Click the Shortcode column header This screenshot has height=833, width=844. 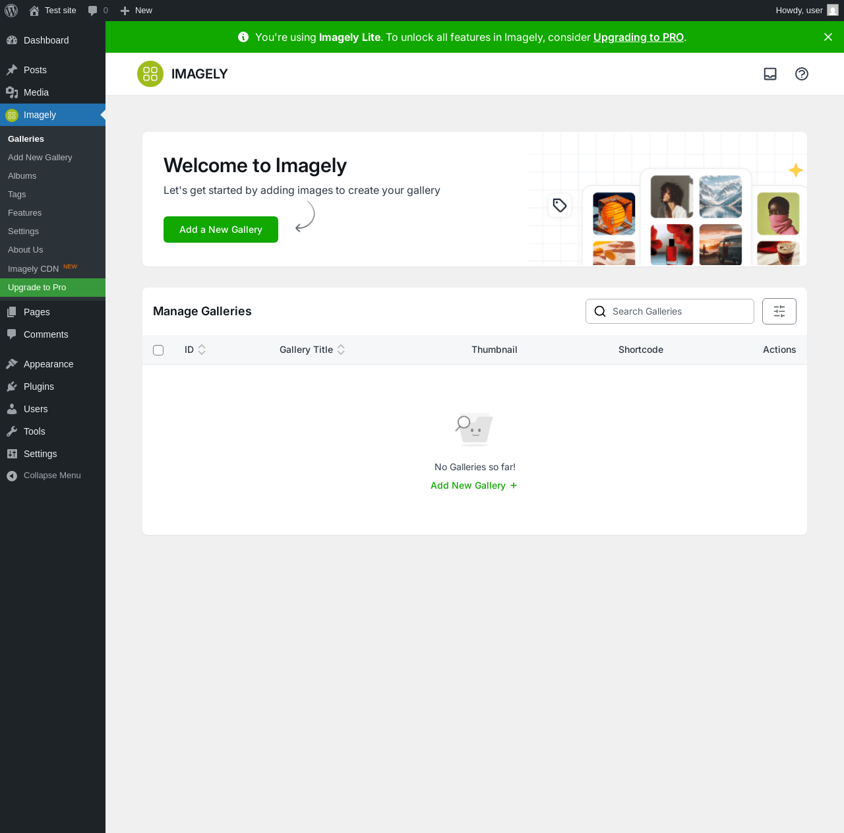[x=641, y=350]
